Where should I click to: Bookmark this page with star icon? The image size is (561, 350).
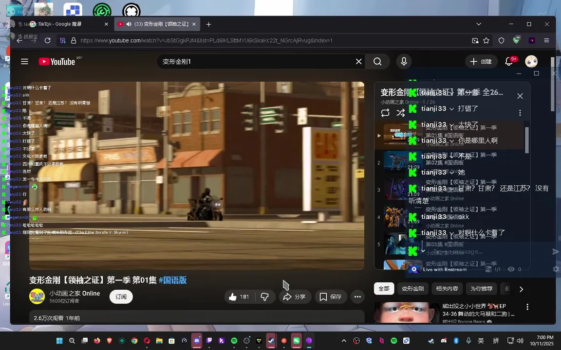[x=486, y=41]
